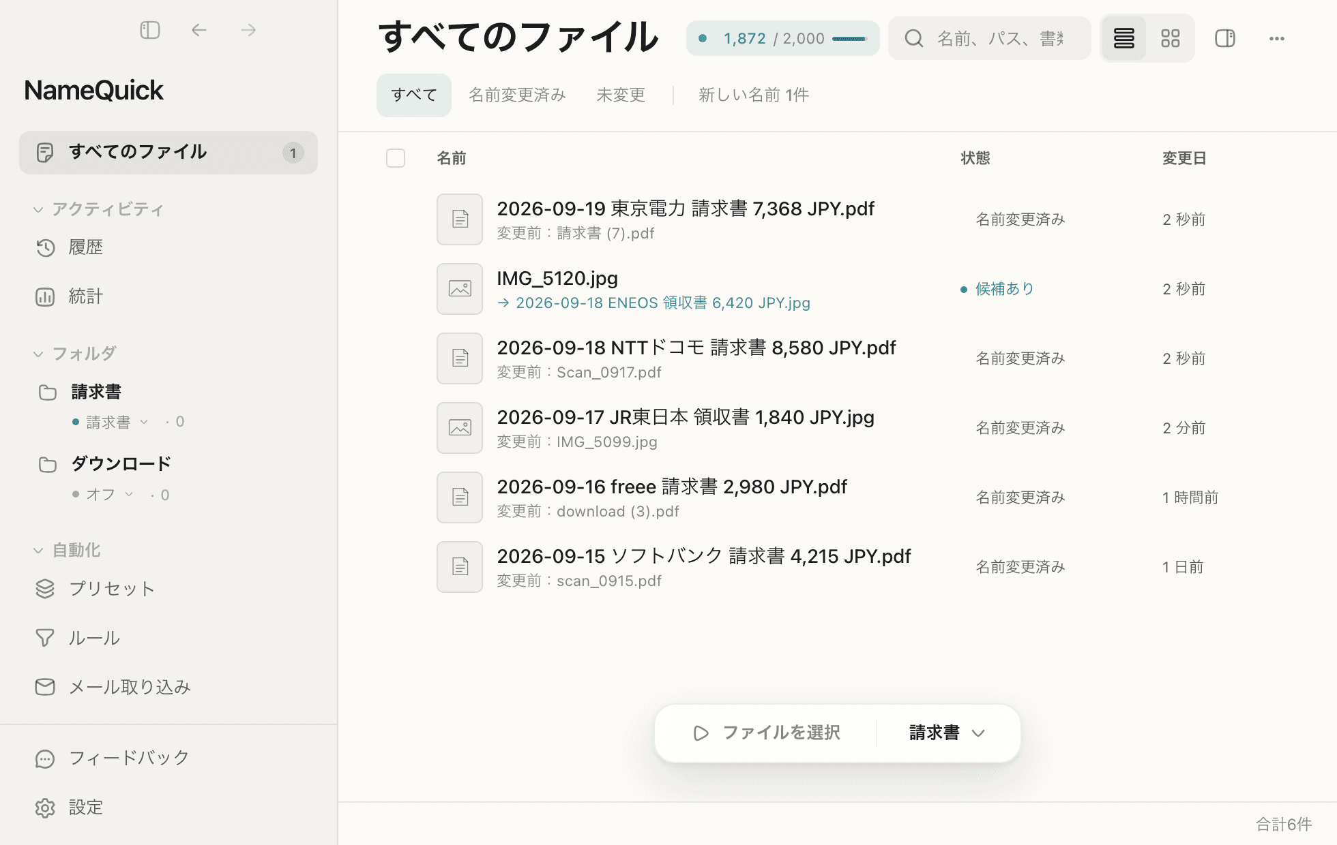The width and height of the screenshot is (1337, 845).
Task: Switch to the 未変更 tab
Action: pyautogui.click(x=621, y=95)
